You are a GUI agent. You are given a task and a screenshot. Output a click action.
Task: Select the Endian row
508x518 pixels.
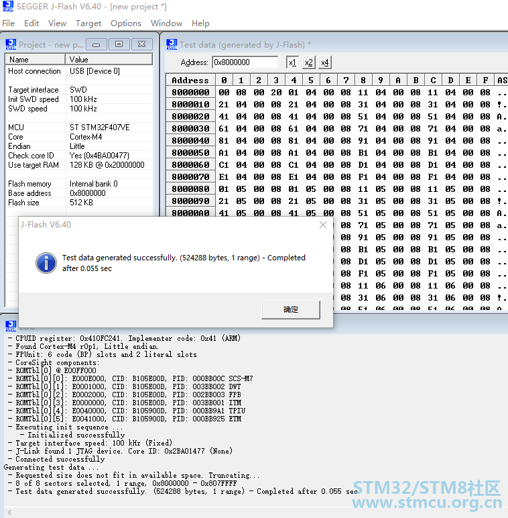79,146
